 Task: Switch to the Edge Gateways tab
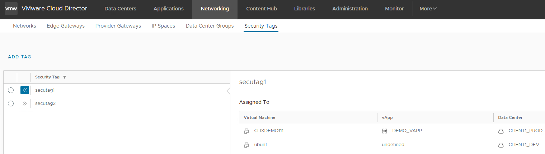coord(66,26)
